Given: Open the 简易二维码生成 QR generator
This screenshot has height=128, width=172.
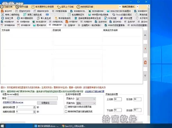Looking at the screenshot, I should pyautogui.click(x=32, y=14).
